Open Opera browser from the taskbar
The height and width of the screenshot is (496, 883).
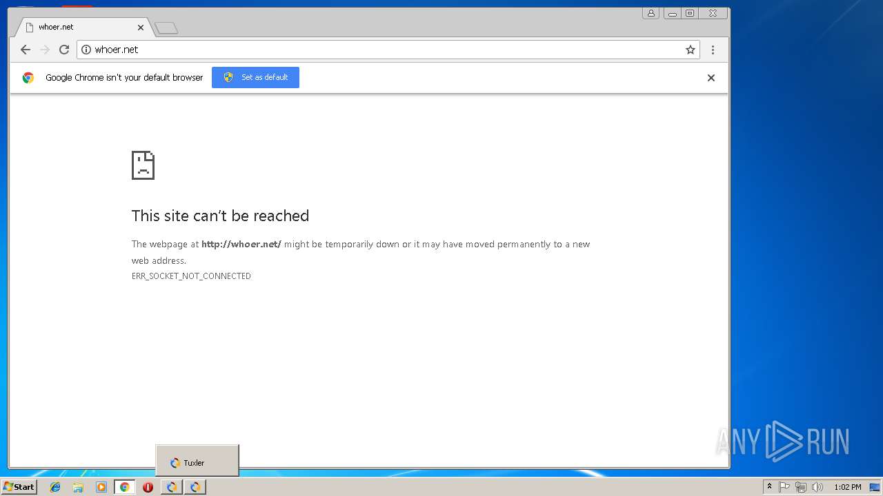148,487
